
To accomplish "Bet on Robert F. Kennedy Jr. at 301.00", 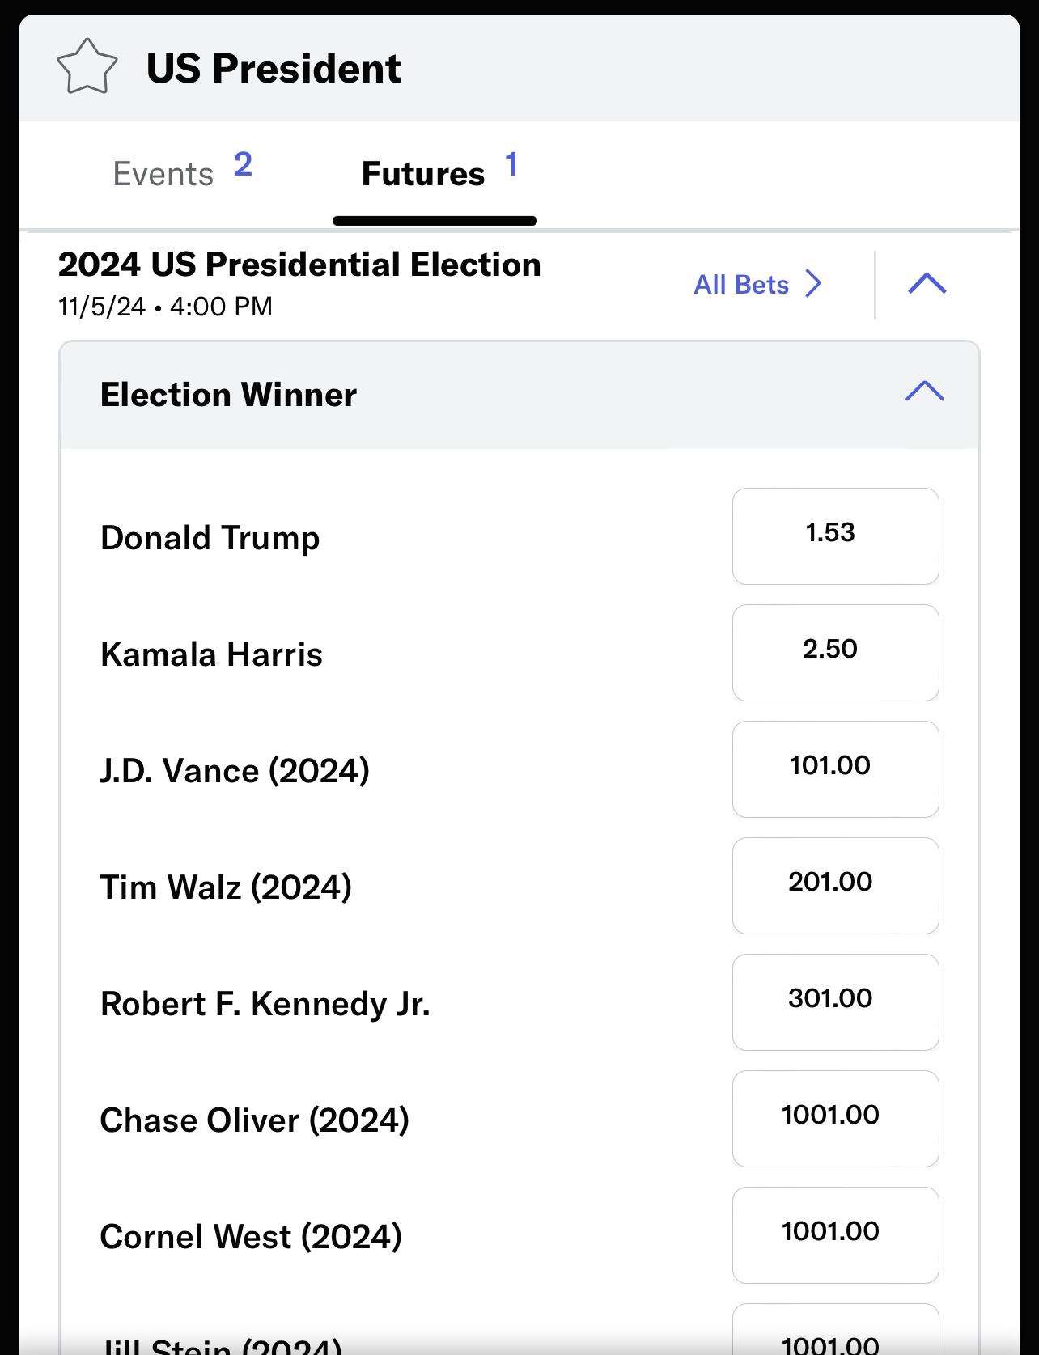I will pos(835,1001).
